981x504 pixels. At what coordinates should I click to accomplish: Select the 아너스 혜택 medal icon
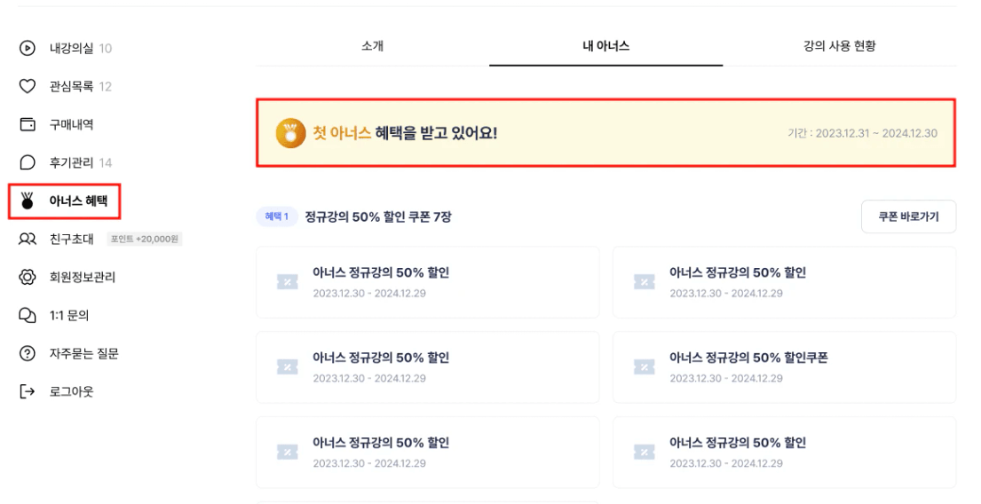27,201
